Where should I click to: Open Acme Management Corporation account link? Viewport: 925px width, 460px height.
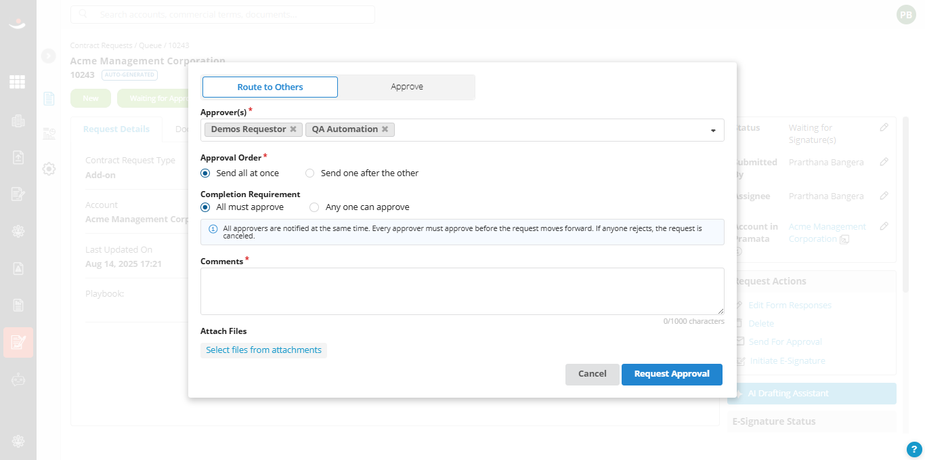tap(827, 232)
